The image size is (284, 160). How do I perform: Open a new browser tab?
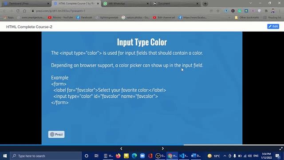coord(205,4)
